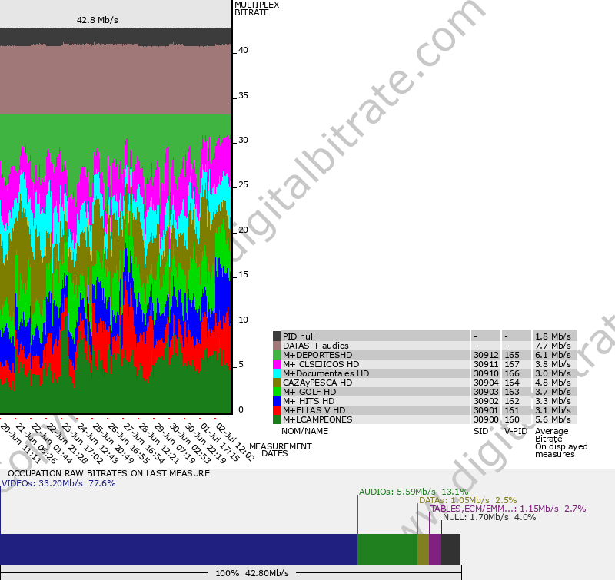Click the V-PID column header
Image resolution: width=615 pixels, height=580 pixels.
516,431
